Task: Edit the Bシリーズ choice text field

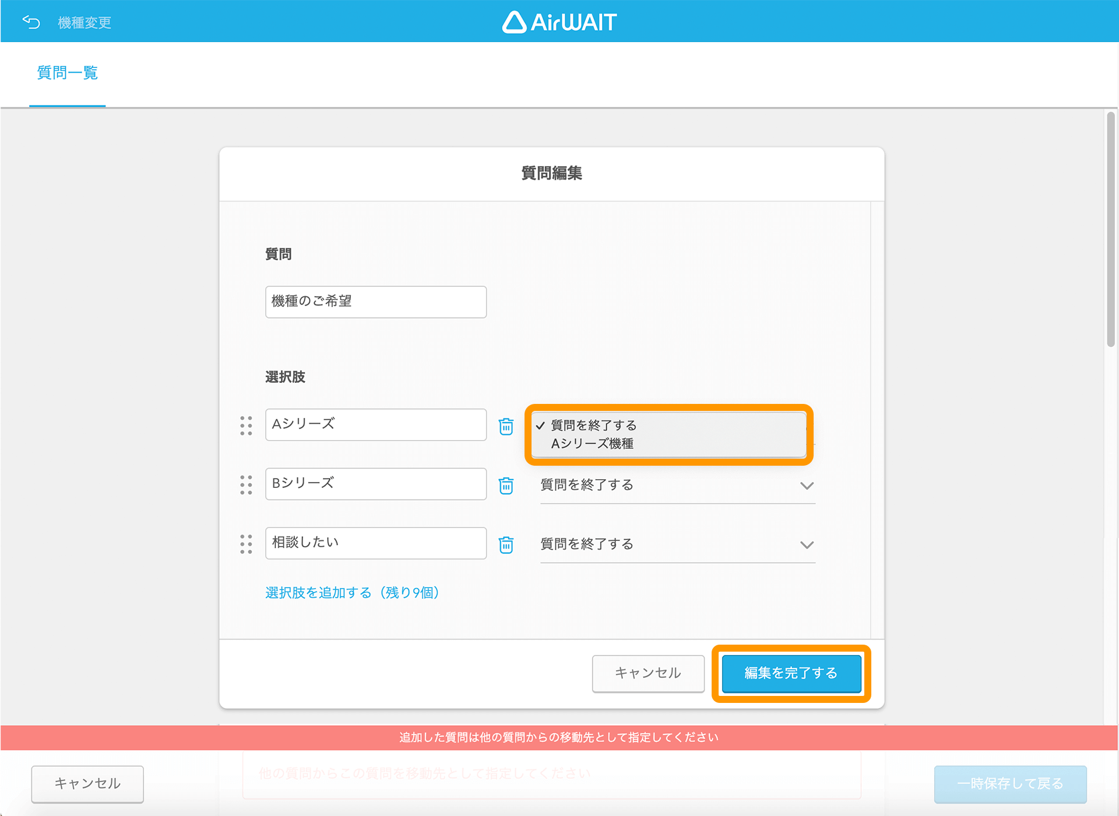Action: click(376, 484)
